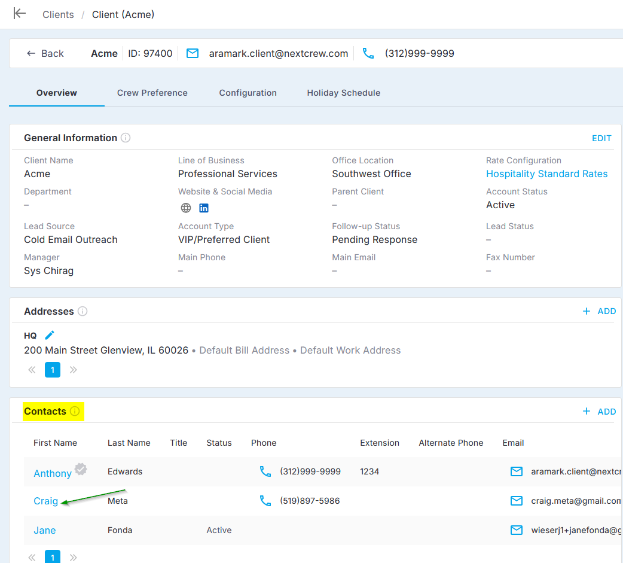
Task: Click last name Fonda
Action: pyautogui.click(x=120, y=531)
